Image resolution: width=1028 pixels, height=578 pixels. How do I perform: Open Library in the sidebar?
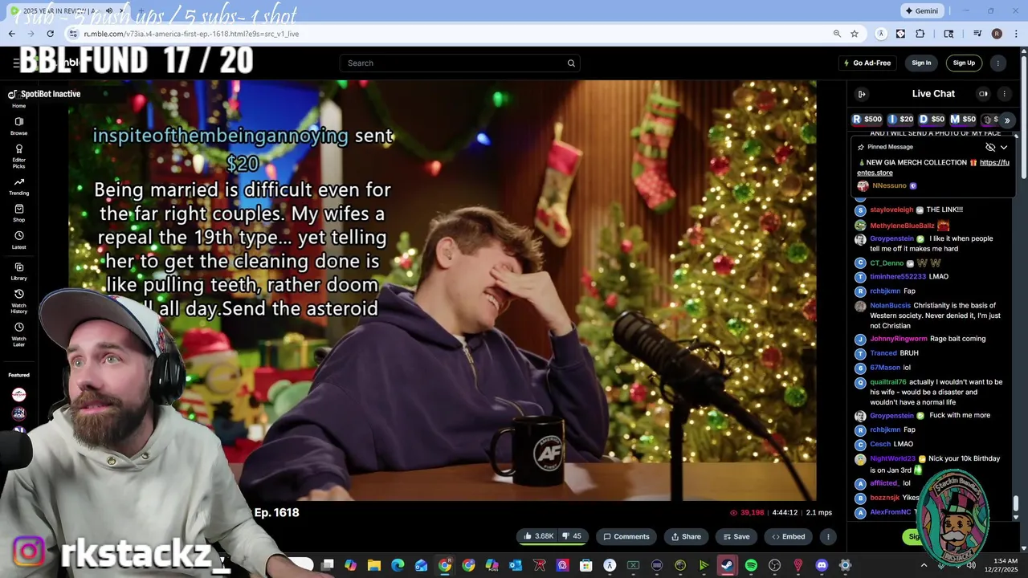(x=18, y=271)
